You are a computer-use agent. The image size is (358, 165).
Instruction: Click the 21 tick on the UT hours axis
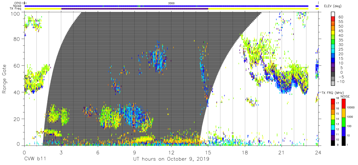click(282, 152)
